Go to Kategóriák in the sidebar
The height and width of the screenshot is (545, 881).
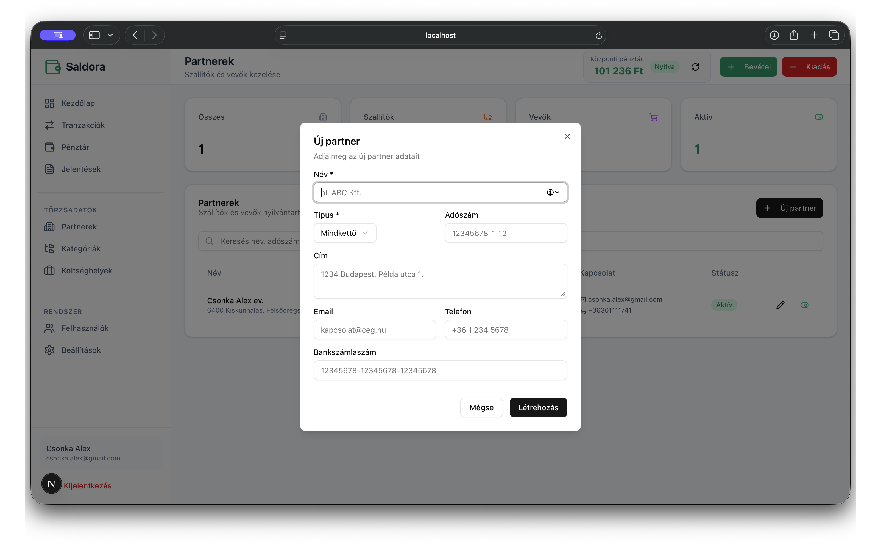(x=80, y=249)
